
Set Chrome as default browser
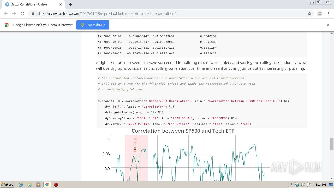pyautogui.click(x=93, y=25)
